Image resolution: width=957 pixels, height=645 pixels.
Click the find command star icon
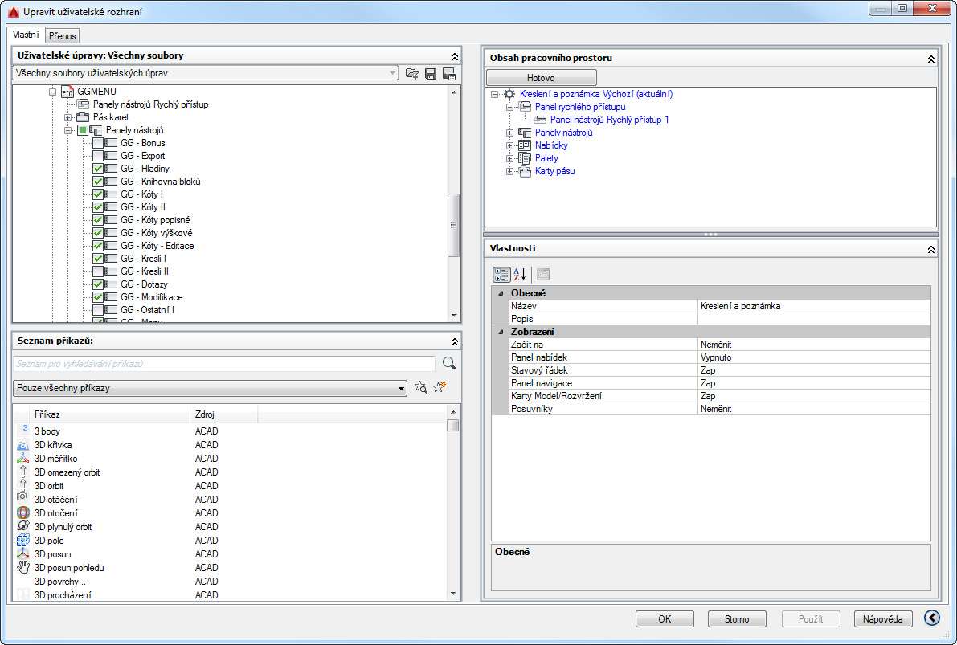pyautogui.click(x=420, y=387)
